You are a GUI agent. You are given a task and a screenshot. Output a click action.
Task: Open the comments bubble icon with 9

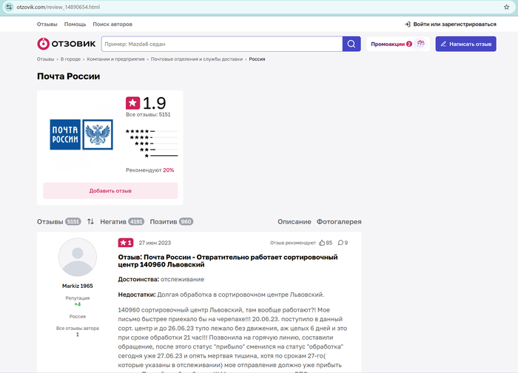[x=340, y=243]
